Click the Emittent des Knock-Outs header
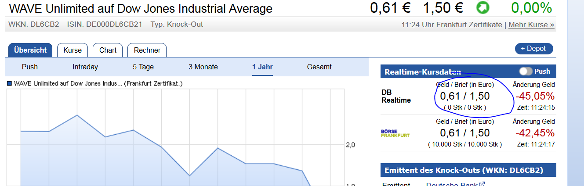584x186 pixels. (468, 170)
